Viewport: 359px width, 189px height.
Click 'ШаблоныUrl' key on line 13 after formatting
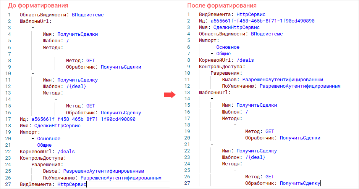[214, 93]
